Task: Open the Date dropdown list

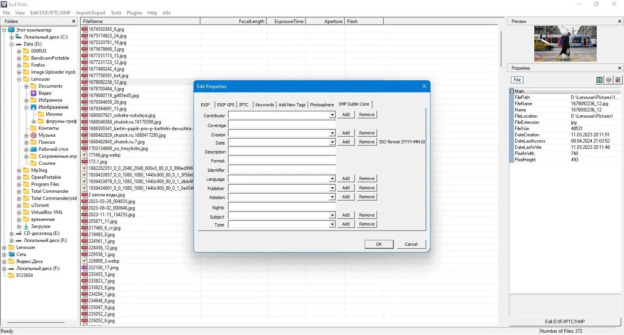Action: coord(332,142)
